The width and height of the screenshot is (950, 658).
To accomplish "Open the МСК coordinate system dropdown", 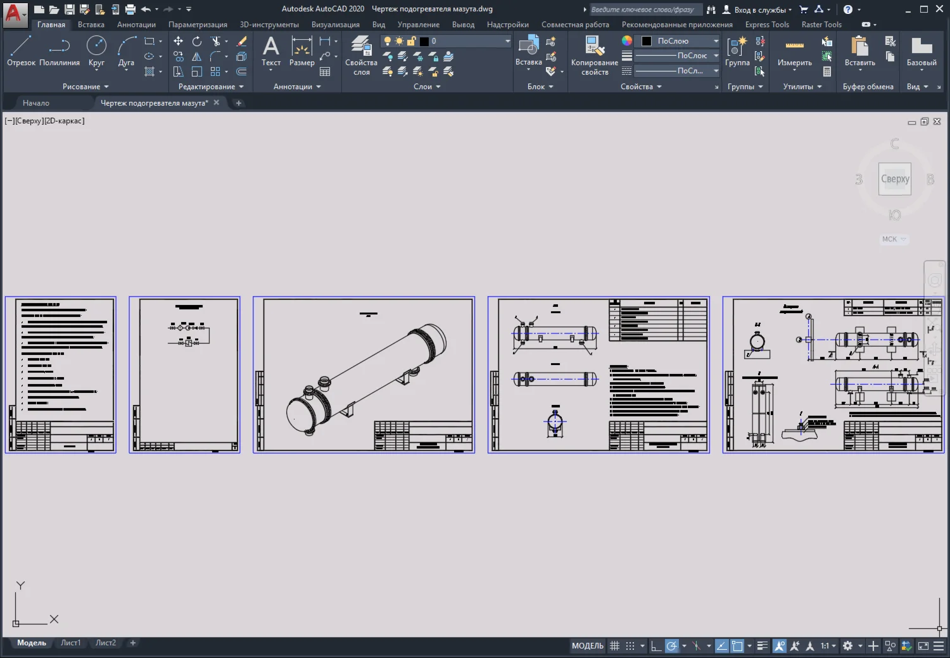I will [x=894, y=239].
